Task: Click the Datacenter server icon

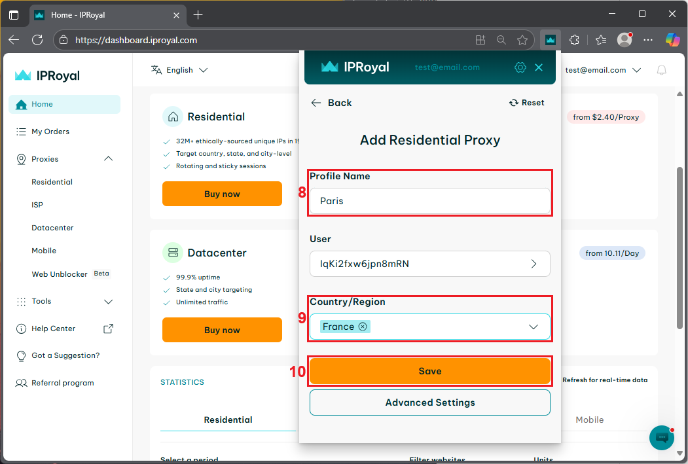Action: tap(173, 253)
